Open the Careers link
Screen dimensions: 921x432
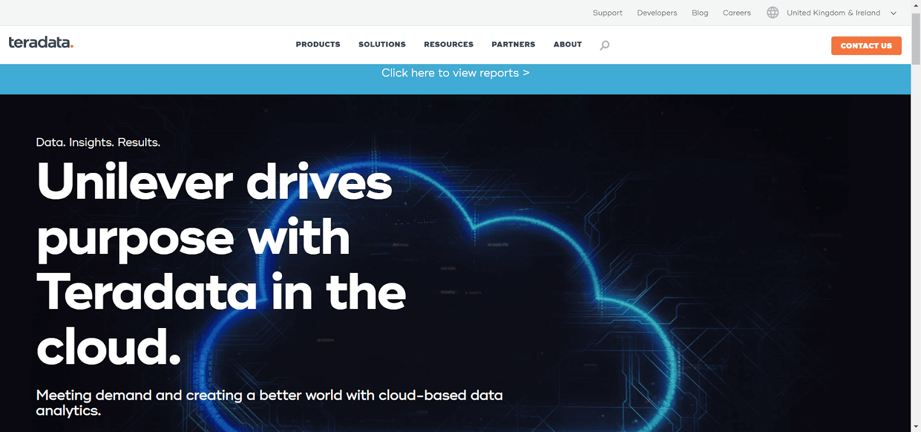pyautogui.click(x=737, y=13)
